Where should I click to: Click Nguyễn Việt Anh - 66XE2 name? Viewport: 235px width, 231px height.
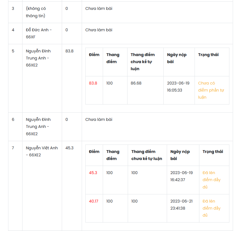pos(42,152)
